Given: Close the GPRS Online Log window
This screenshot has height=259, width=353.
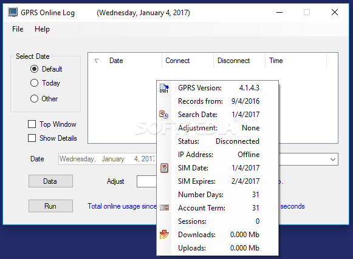Looking at the screenshot, I should coord(335,12).
